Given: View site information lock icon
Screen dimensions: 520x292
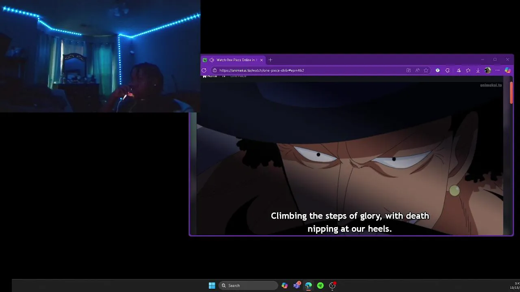Looking at the screenshot, I should [214, 70].
